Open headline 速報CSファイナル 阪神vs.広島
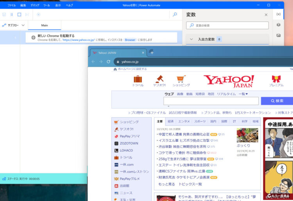 (x=182, y=171)
